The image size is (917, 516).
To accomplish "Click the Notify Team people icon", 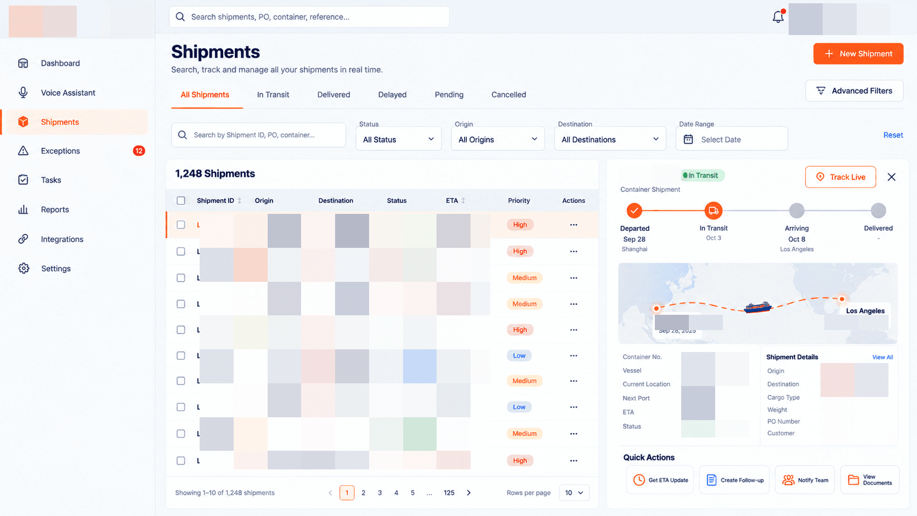I will [x=788, y=480].
